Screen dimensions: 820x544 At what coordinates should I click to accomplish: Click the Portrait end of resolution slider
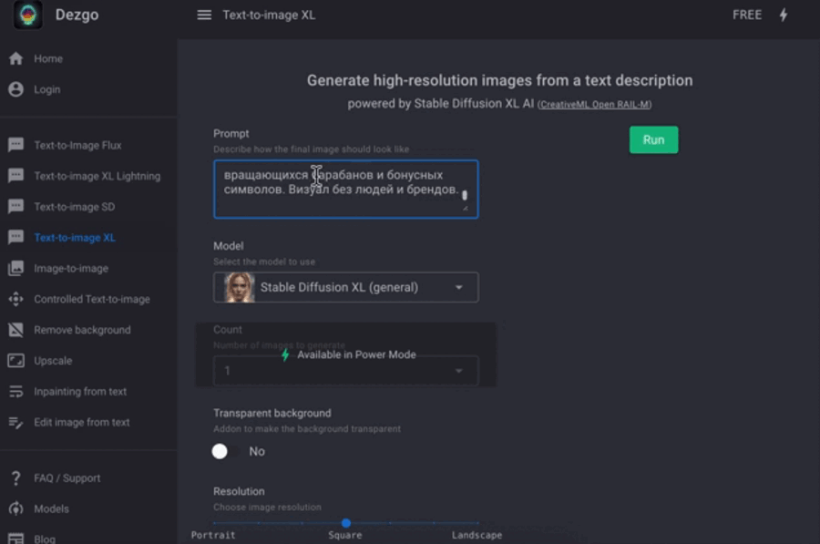(213, 535)
